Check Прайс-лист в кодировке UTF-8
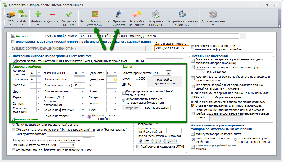The height and width of the screenshot is (162, 283). (138, 146)
